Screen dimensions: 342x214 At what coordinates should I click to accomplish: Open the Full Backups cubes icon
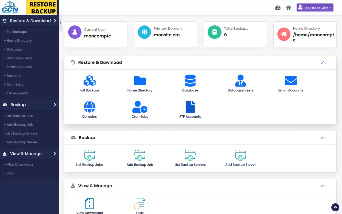click(x=90, y=81)
